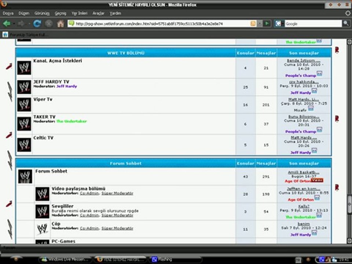This screenshot has height=264, width=352.
Task: View last post icon in Viper Tv row
Action: coord(311,109)
